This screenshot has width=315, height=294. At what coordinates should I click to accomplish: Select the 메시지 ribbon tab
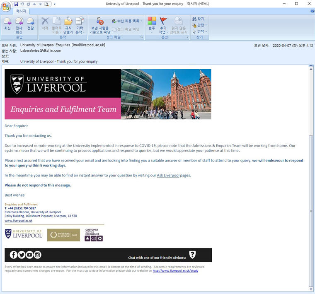point(21,11)
